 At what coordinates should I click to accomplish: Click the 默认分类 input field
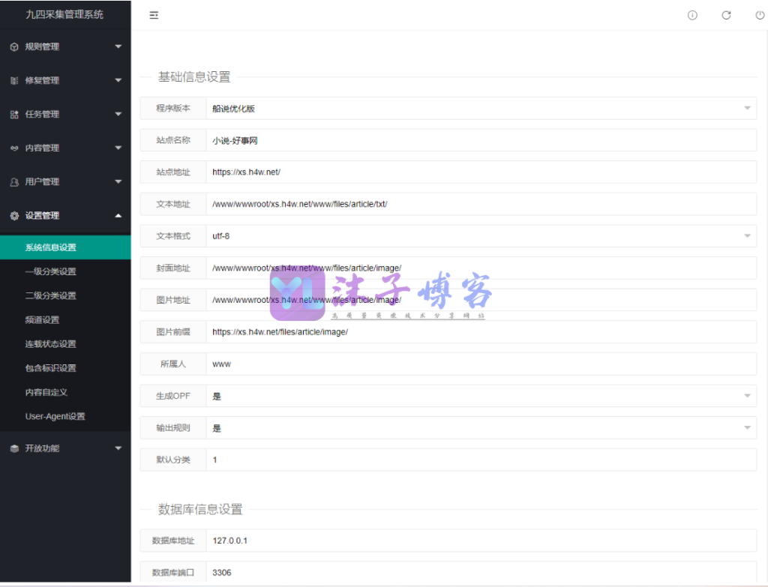[x=481, y=460]
